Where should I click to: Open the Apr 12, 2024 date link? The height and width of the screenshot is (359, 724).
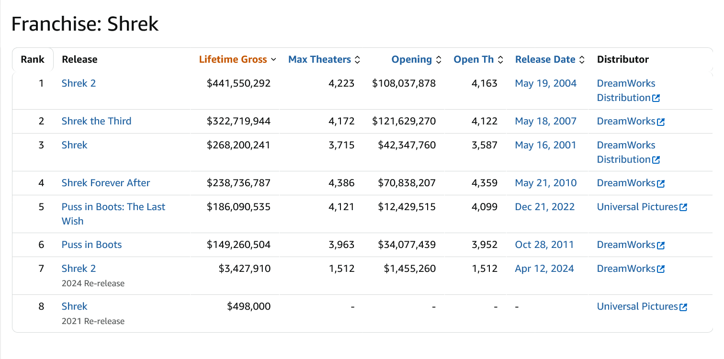[x=544, y=269]
